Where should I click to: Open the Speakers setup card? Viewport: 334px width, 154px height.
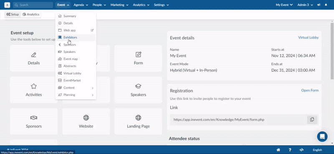pos(138,90)
